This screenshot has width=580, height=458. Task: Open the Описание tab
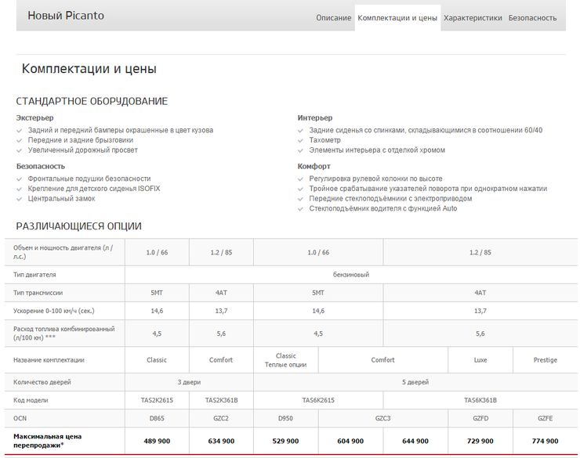point(333,18)
